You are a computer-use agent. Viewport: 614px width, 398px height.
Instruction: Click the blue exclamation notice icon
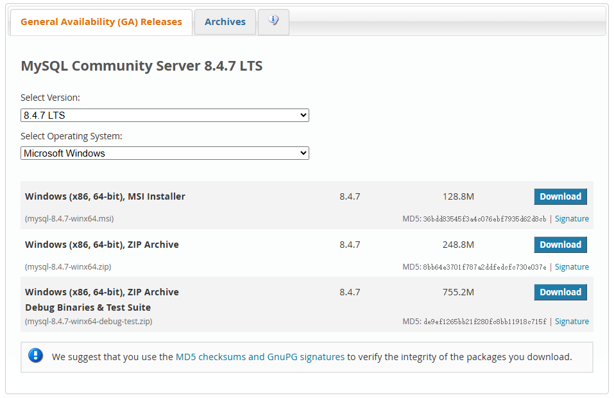[x=36, y=356]
